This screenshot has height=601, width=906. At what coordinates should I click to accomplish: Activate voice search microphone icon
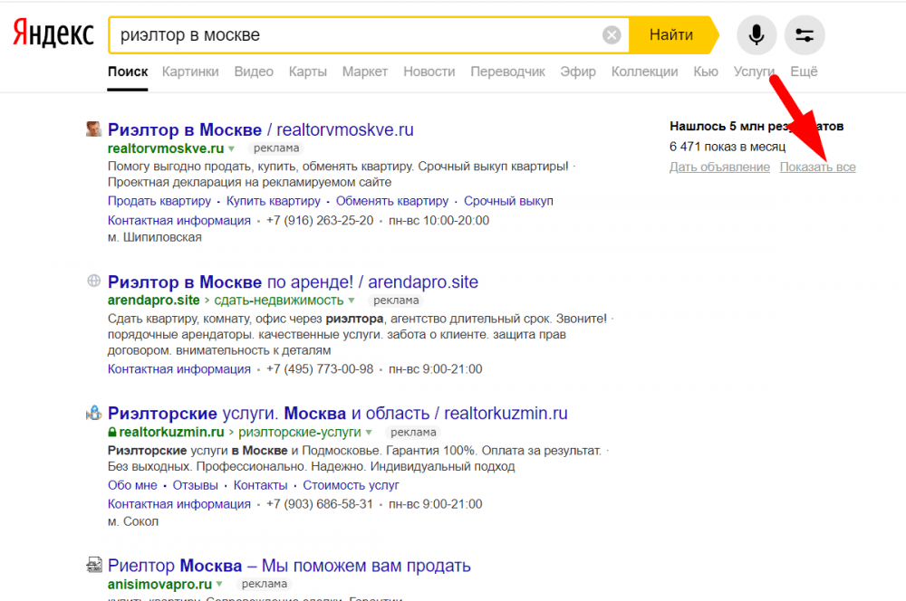[756, 35]
